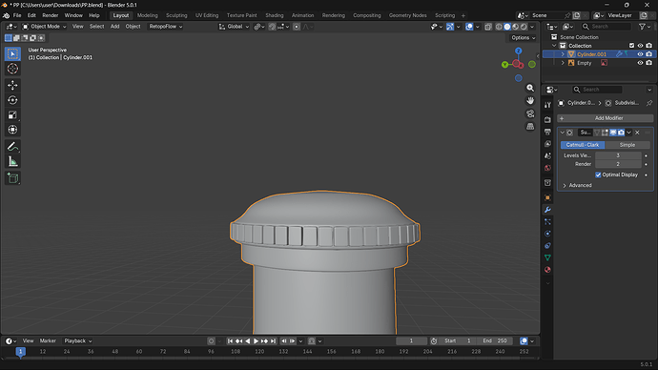This screenshot has width=658, height=370.
Task: Expand the Advanced modifier section
Action: click(580, 185)
